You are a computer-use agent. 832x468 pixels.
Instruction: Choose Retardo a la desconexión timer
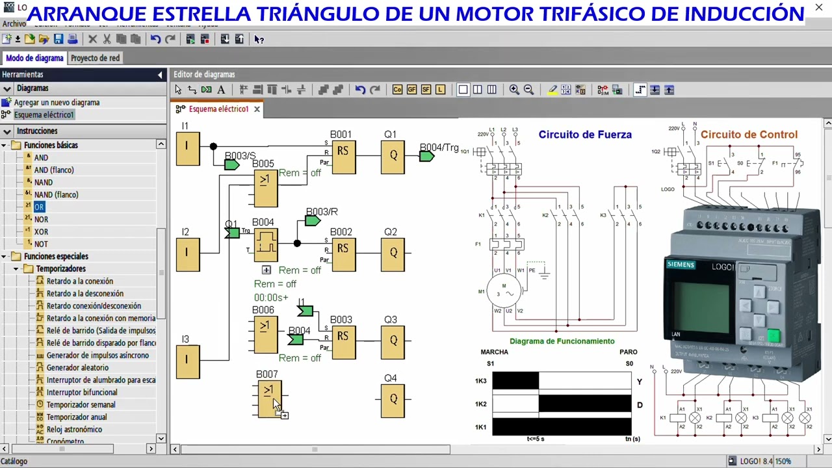(84, 294)
